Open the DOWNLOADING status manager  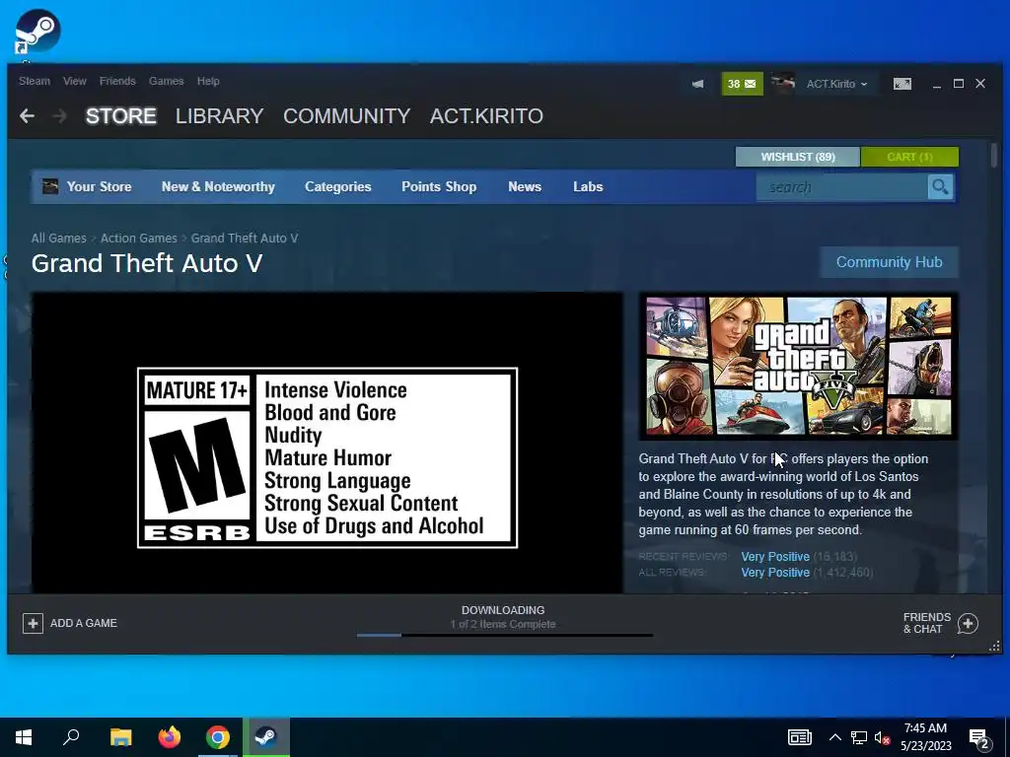click(x=503, y=610)
